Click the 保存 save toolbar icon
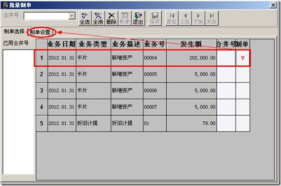This screenshot has height=186, width=281. tap(155, 18)
